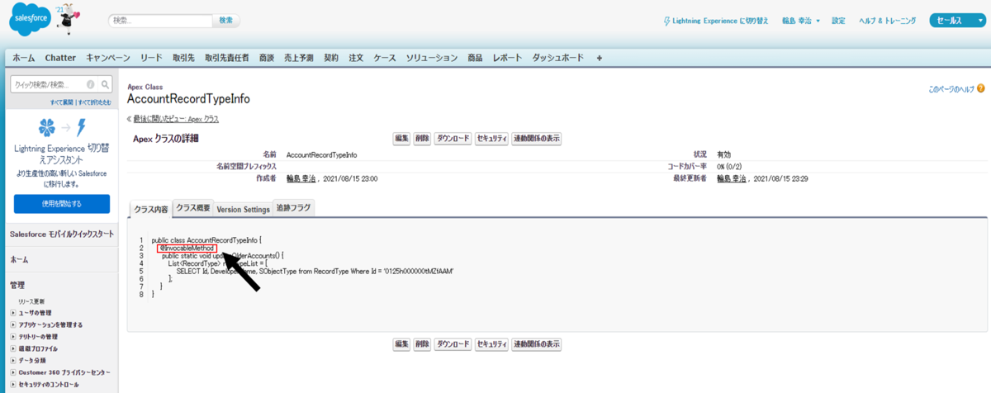Viewport: 991px width, 393px height.
Task: Open the 売上予測 tab
Action: pos(298,58)
